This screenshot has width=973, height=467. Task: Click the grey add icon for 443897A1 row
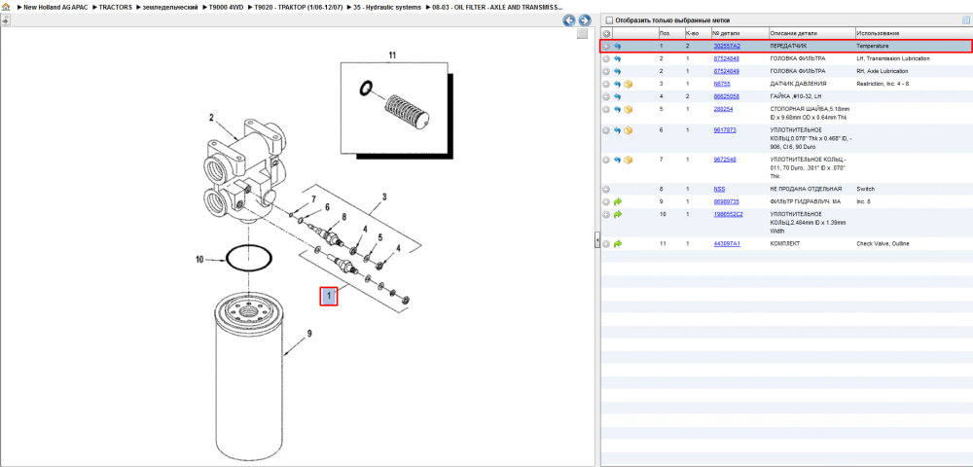tap(606, 244)
